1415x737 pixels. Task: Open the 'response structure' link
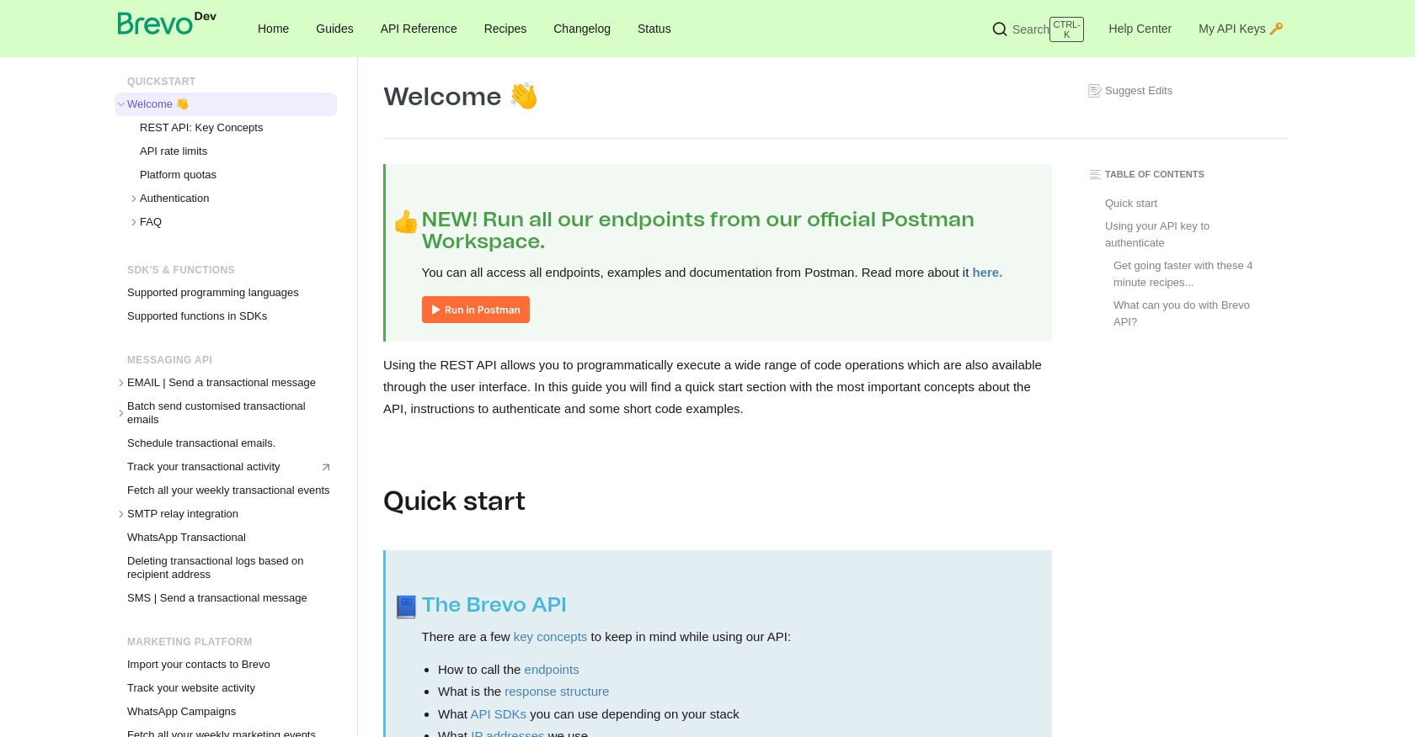pos(557,692)
